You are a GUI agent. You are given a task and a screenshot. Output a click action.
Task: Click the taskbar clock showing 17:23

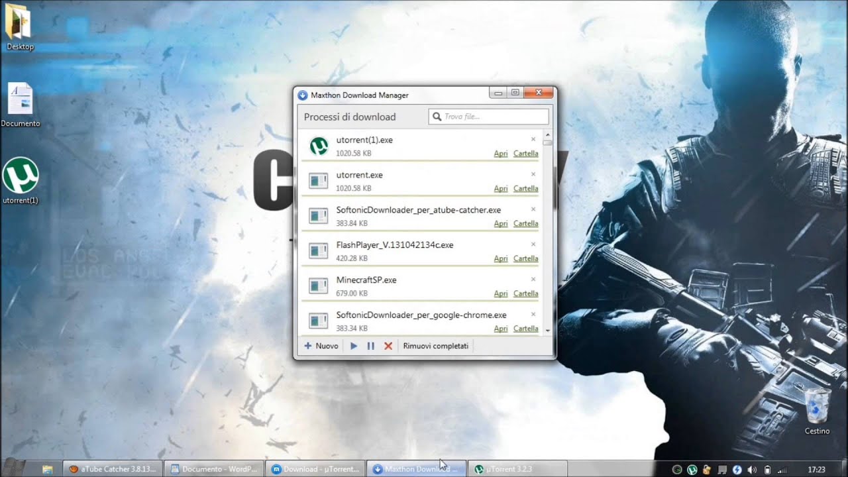point(816,470)
